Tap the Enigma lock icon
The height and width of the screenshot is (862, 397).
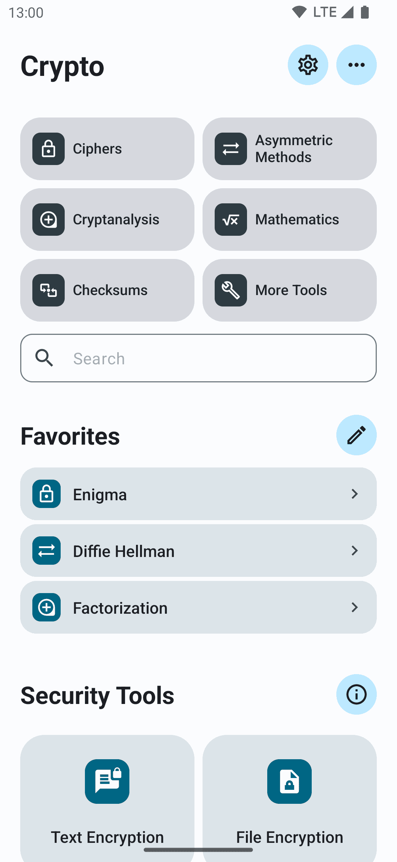tap(47, 494)
